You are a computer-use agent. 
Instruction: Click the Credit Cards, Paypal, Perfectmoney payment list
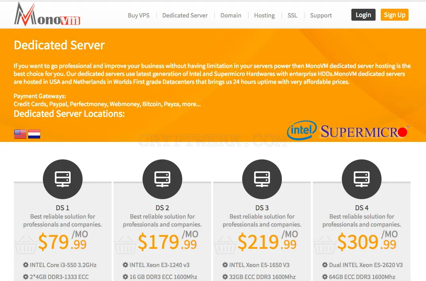click(x=107, y=104)
